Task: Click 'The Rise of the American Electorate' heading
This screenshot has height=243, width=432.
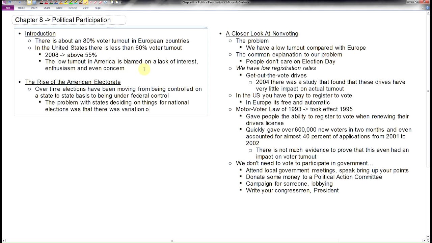Action: pyautogui.click(x=73, y=82)
